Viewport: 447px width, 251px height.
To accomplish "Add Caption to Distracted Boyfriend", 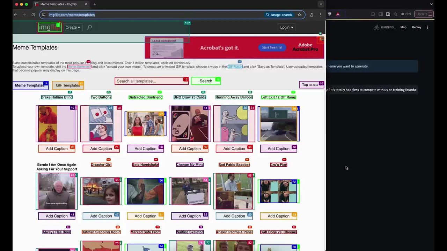I will point(145,149).
